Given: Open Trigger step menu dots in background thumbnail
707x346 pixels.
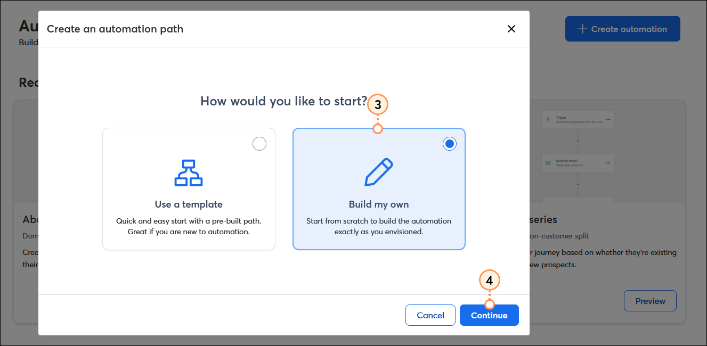Looking at the screenshot, I should pyautogui.click(x=608, y=120).
